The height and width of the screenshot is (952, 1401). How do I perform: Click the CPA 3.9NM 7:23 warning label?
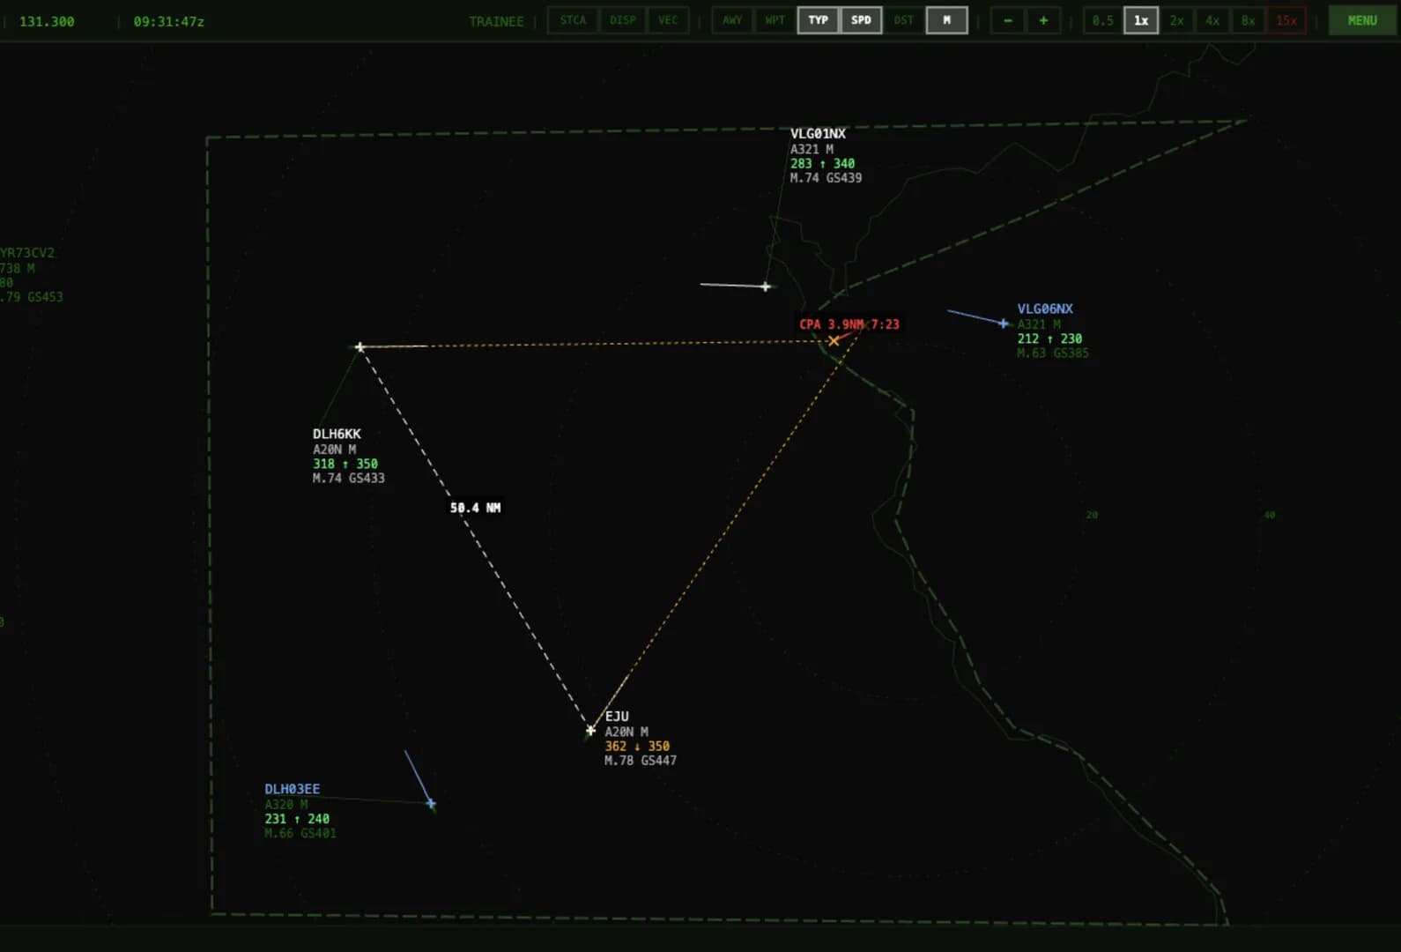(849, 324)
